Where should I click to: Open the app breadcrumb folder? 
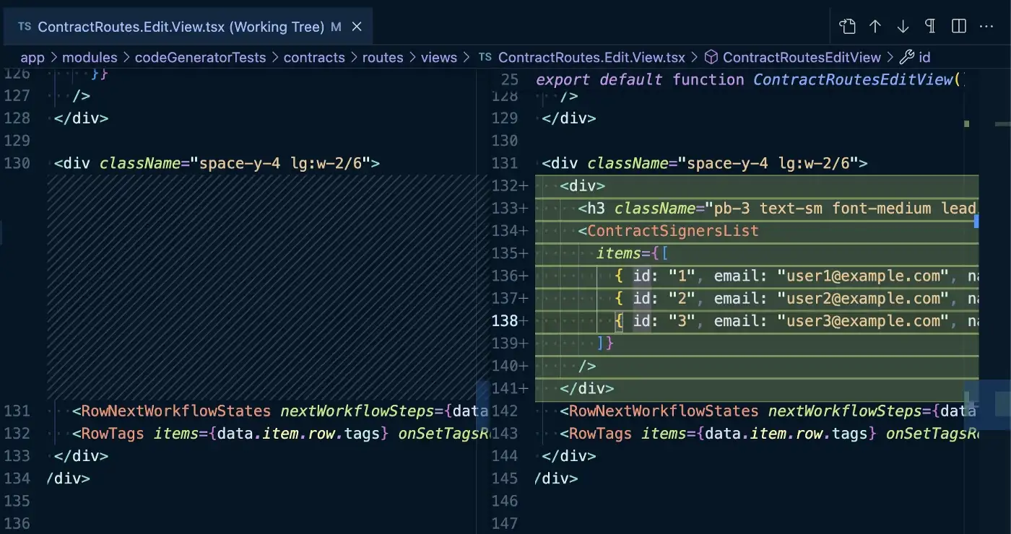point(32,57)
